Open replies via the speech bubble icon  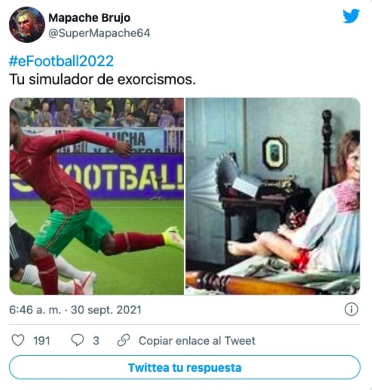[77, 340]
